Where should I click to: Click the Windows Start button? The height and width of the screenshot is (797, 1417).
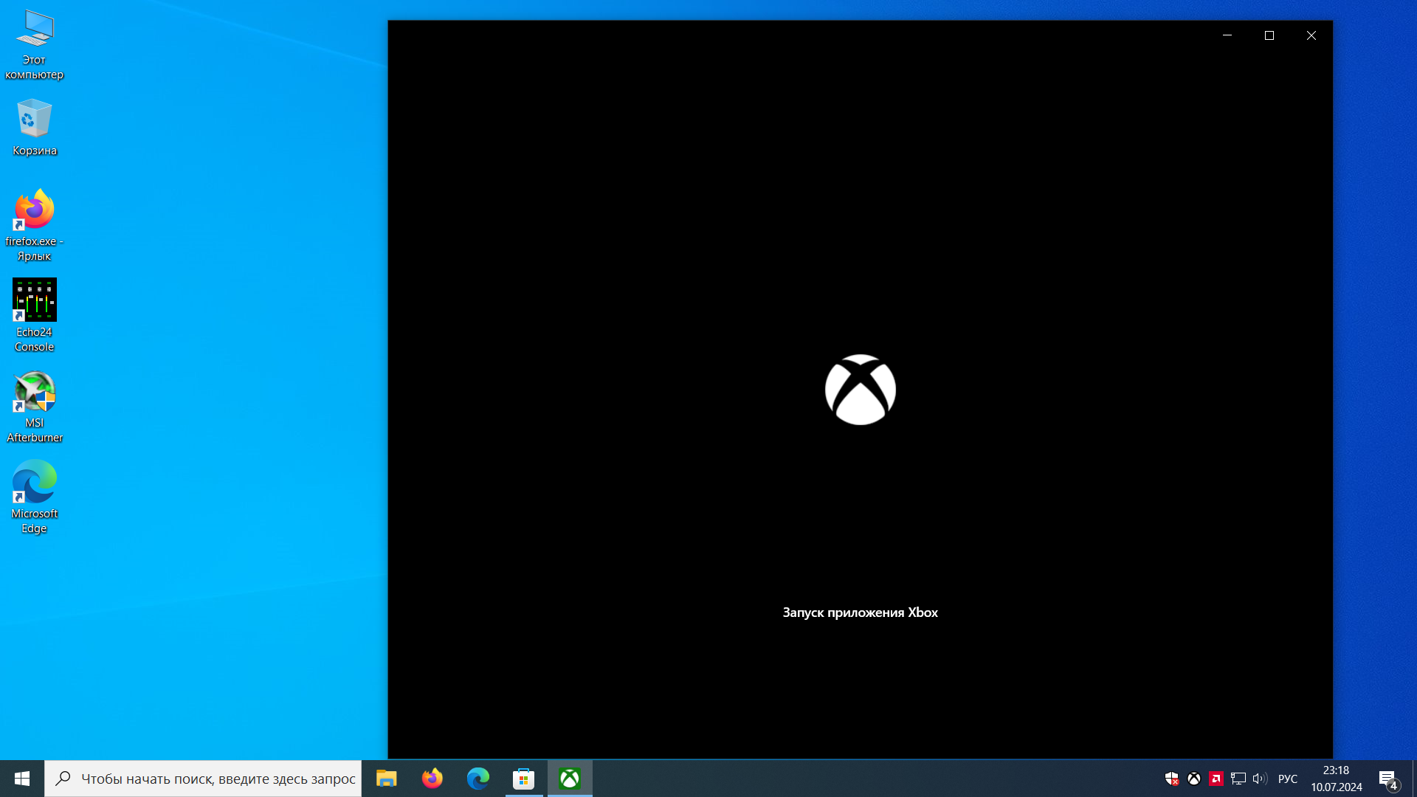click(x=22, y=779)
